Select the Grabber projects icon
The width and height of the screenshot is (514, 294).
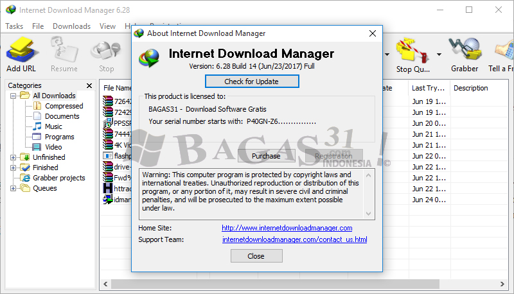coord(25,178)
